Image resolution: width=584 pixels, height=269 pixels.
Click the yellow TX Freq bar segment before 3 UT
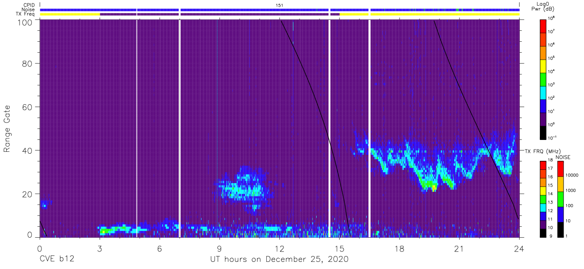click(70, 14)
